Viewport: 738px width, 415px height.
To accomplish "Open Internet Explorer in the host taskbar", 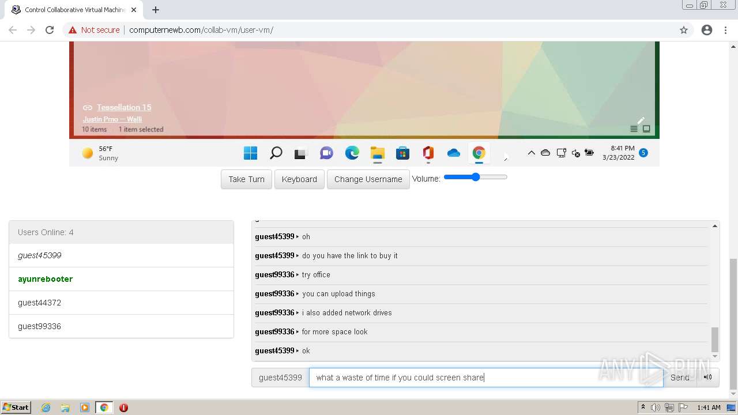I will tap(46, 408).
